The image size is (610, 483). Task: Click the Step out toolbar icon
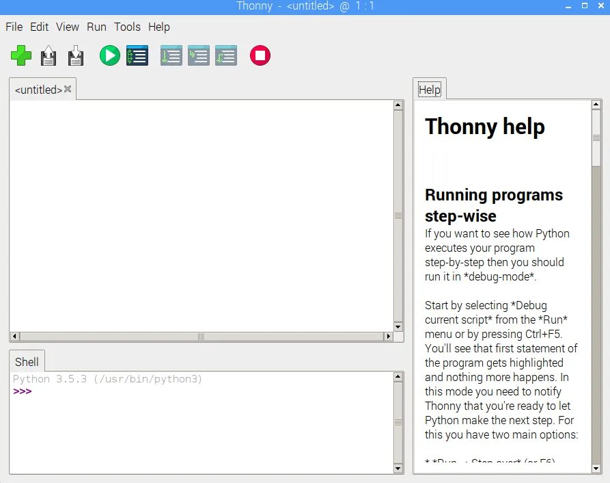(226, 55)
